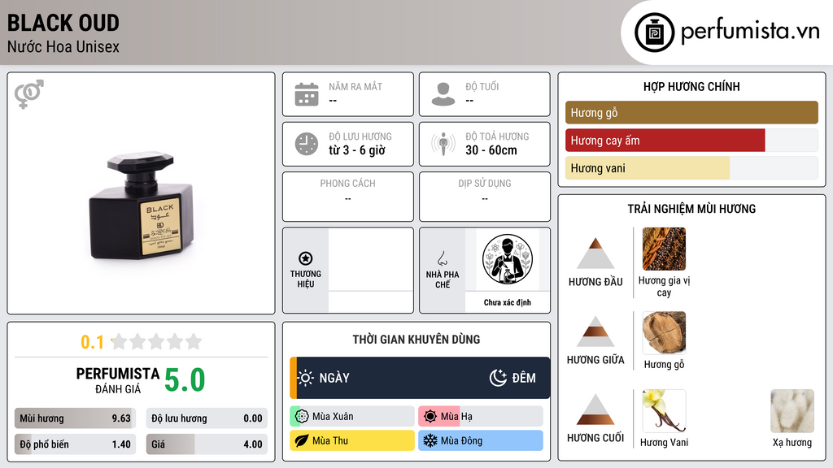Click the 'từ 3 - 6 giờ' value

click(356, 150)
